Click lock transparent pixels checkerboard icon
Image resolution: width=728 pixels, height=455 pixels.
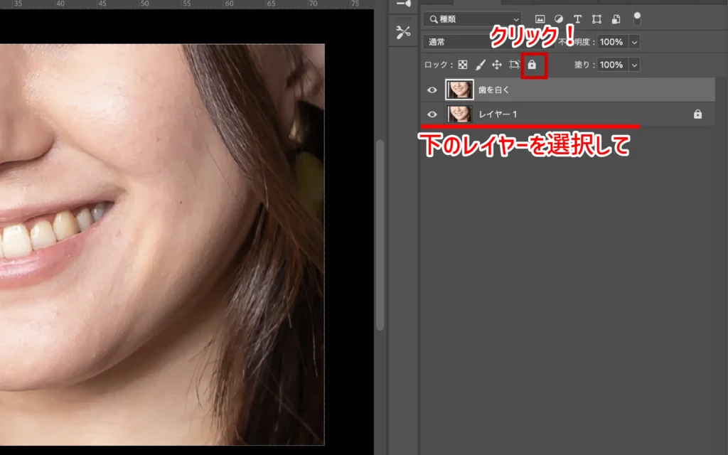click(x=463, y=65)
